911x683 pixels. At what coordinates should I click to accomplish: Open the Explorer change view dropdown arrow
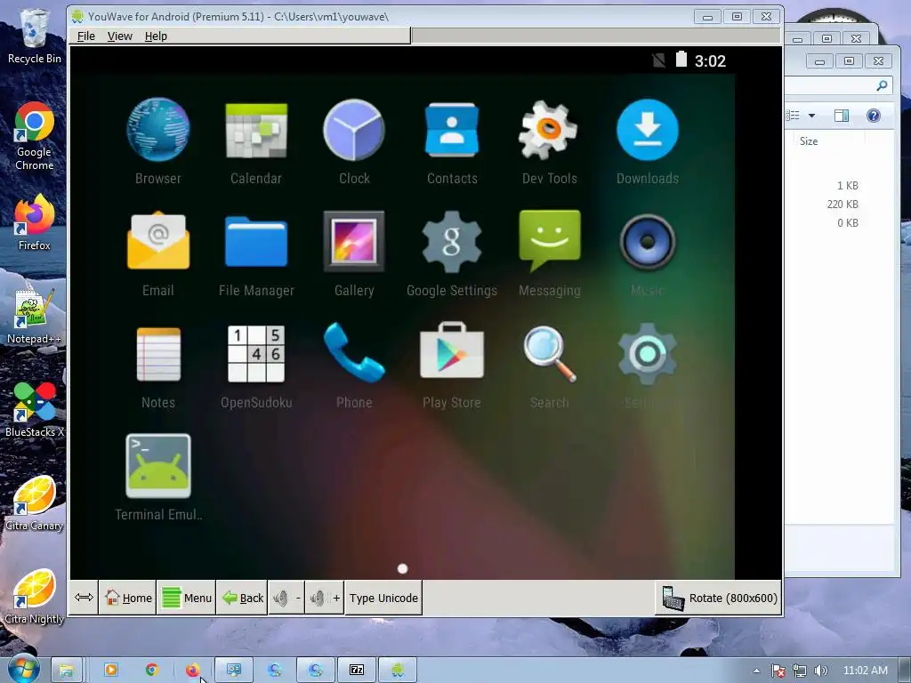[x=811, y=116]
